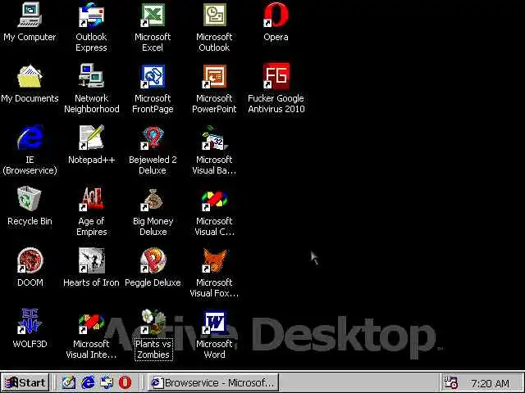Image resolution: width=525 pixels, height=393 pixels.
Task: Select the Microsoft Word shortcut
Action: [x=214, y=322]
